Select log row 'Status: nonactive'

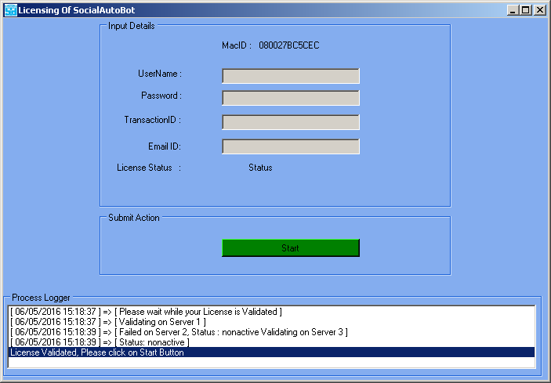click(271, 342)
